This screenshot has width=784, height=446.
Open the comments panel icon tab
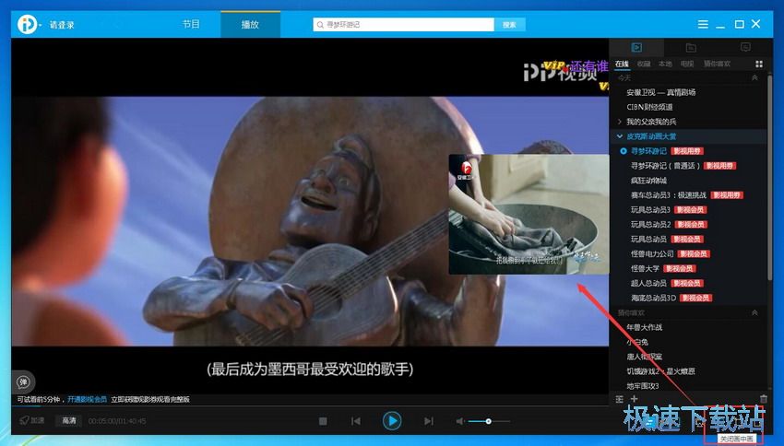pos(745,47)
